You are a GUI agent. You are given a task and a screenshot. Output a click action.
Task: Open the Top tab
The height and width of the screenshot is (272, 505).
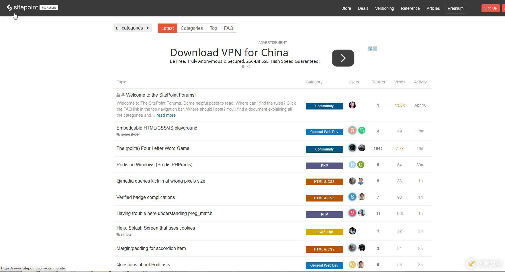tap(213, 28)
